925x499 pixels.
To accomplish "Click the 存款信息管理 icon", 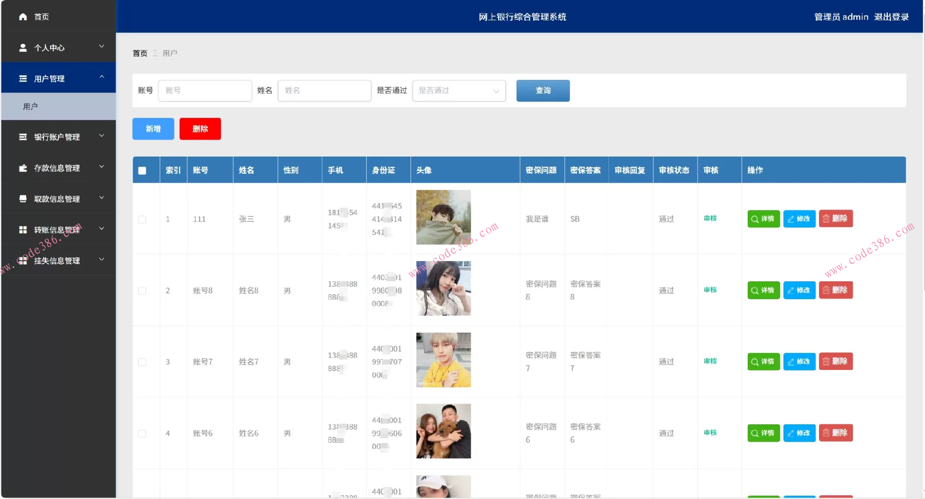I will pyautogui.click(x=23, y=167).
